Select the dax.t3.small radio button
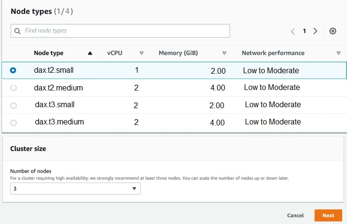Image resolution: width=347 pixels, height=224 pixels. click(13, 106)
